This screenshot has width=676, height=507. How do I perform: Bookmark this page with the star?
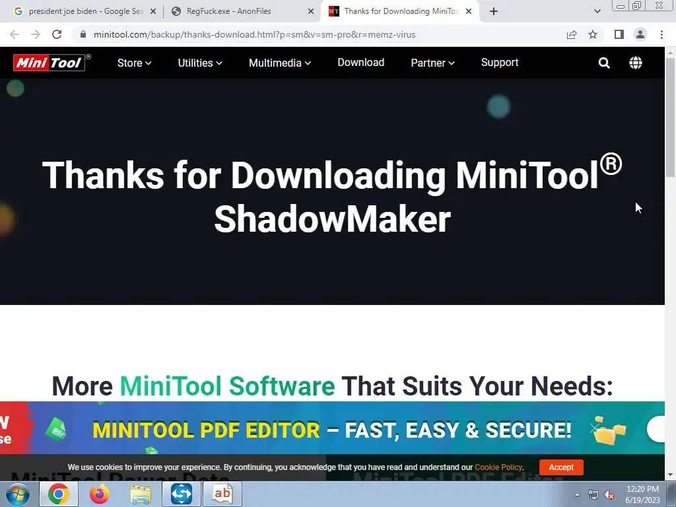coord(593,34)
